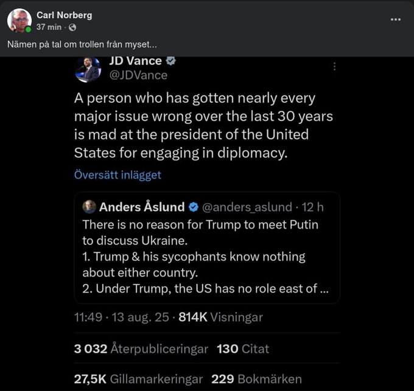Click the '229 Bokmärken' bookmarks count
Viewport: 414px width, 391px height.
[256, 379]
